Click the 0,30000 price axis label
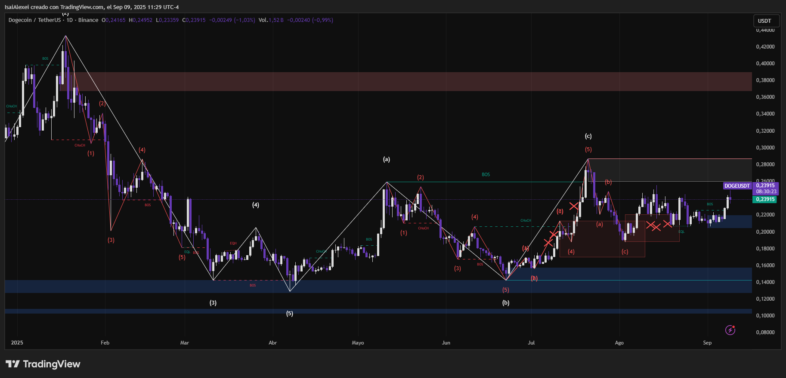Viewport: 786px width, 378px height. (765, 148)
